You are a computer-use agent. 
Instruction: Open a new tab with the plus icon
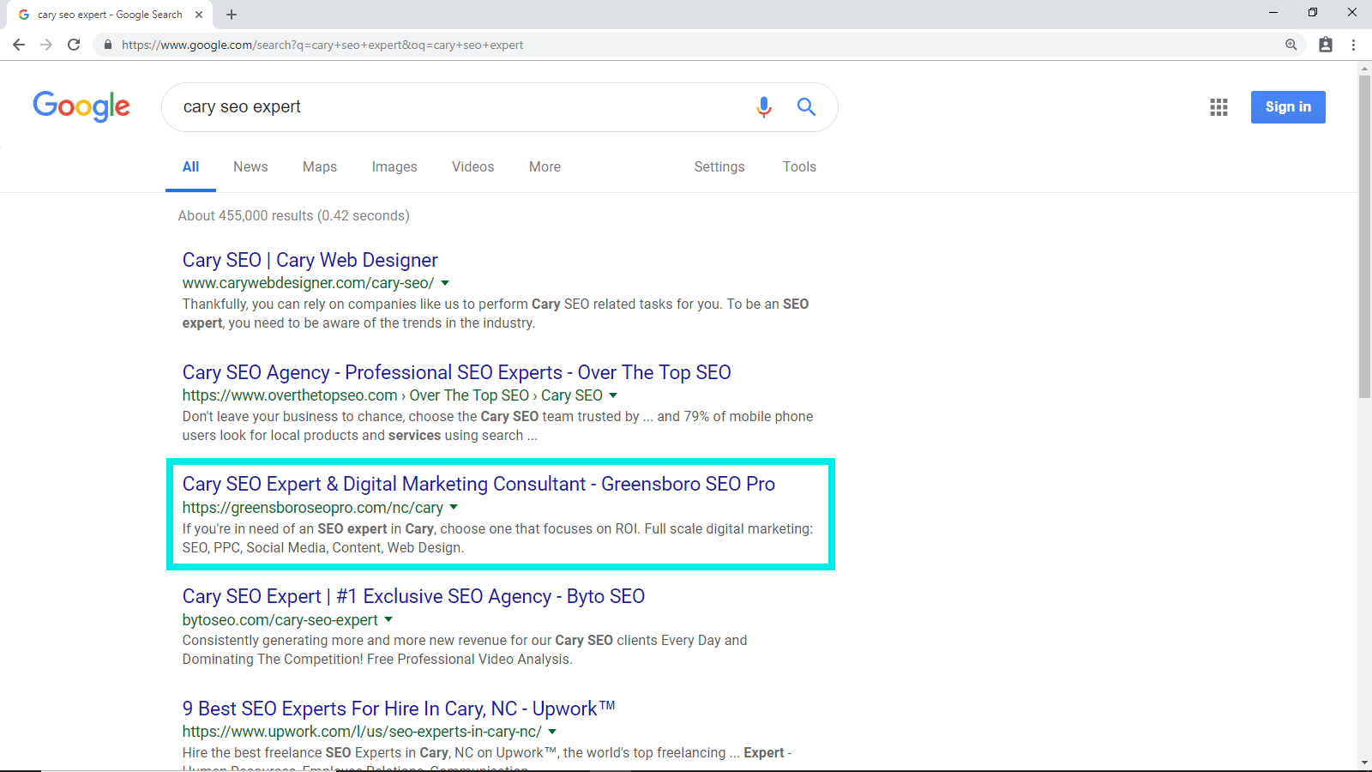(232, 15)
